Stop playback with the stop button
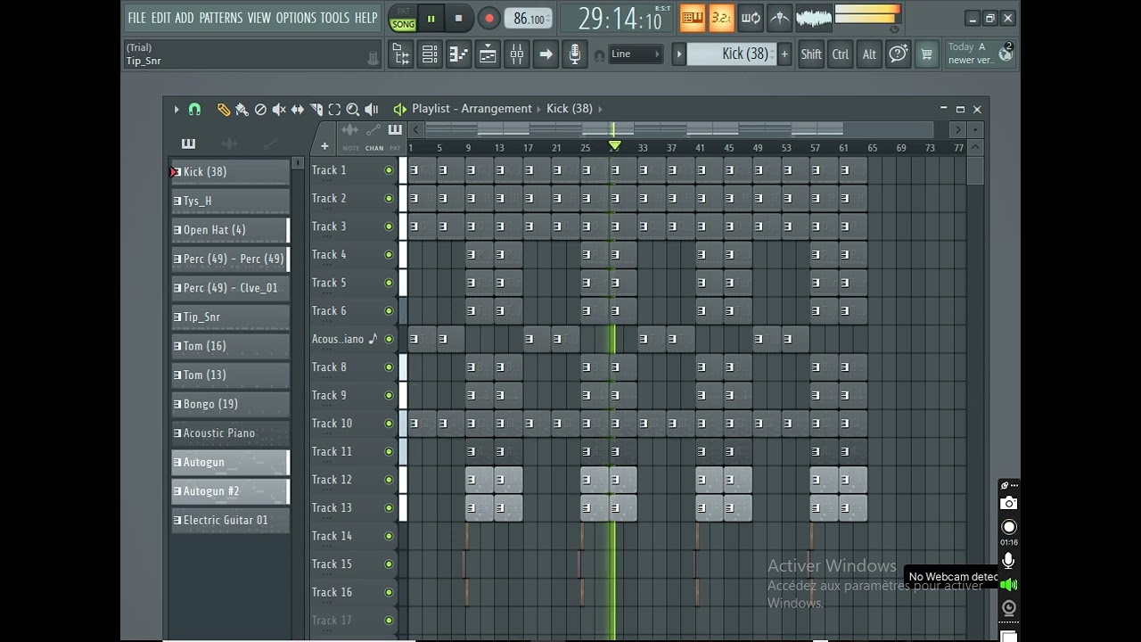Screen dimensions: 1141x642 coord(458,18)
